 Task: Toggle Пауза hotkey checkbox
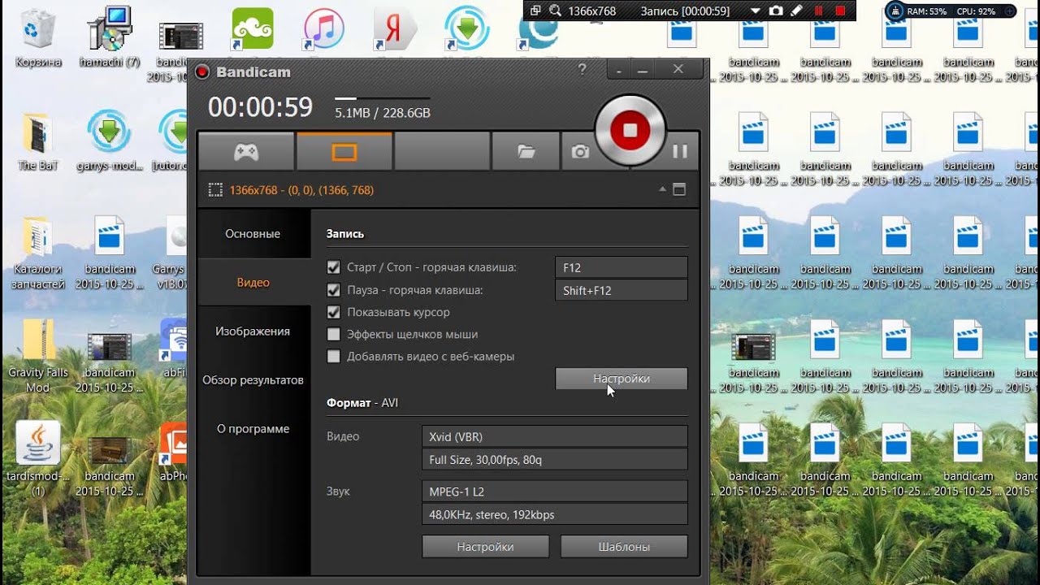[333, 290]
